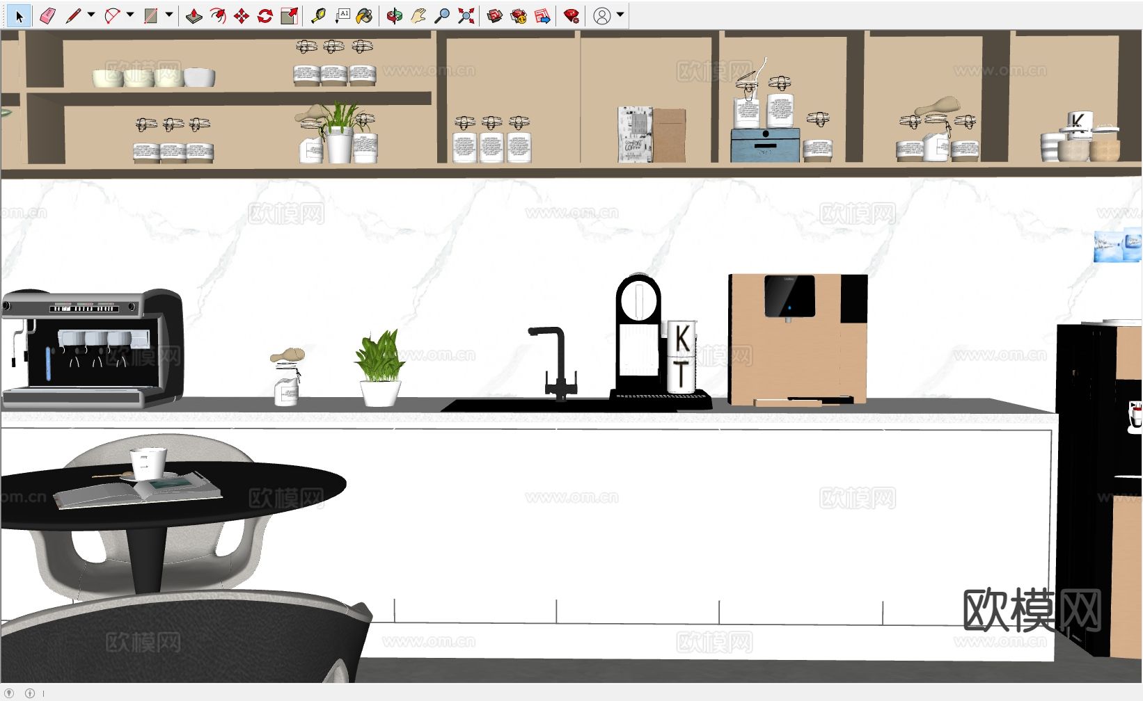Click the user account profile icon

coord(602,15)
